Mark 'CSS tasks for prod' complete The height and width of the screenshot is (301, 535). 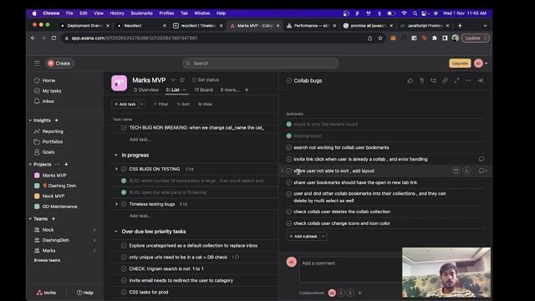(124, 292)
